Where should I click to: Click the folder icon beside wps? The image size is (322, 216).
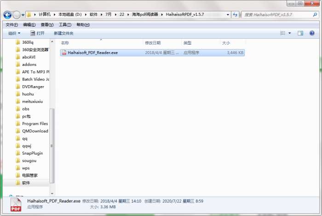pos(18,168)
